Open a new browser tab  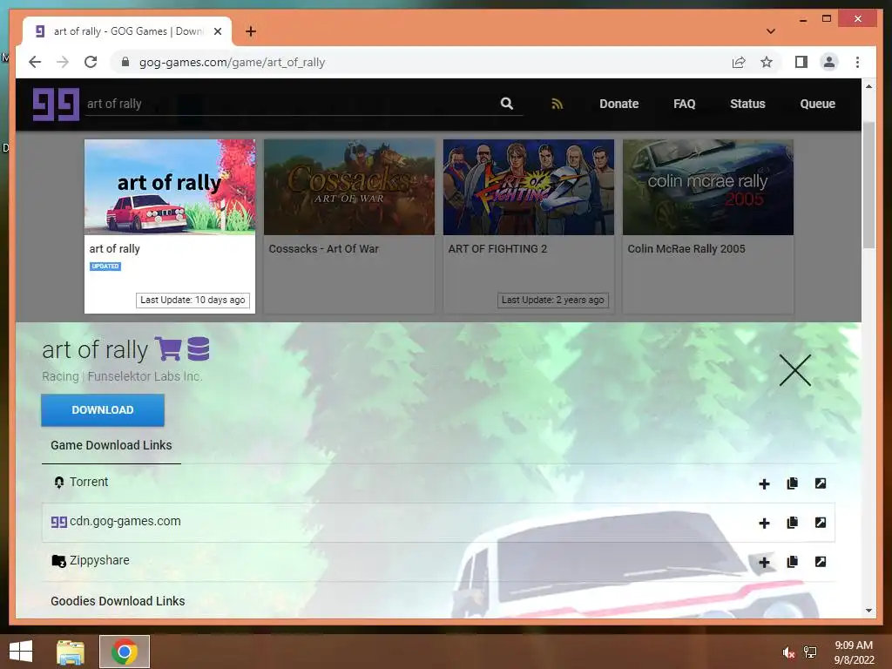[250, 31]
